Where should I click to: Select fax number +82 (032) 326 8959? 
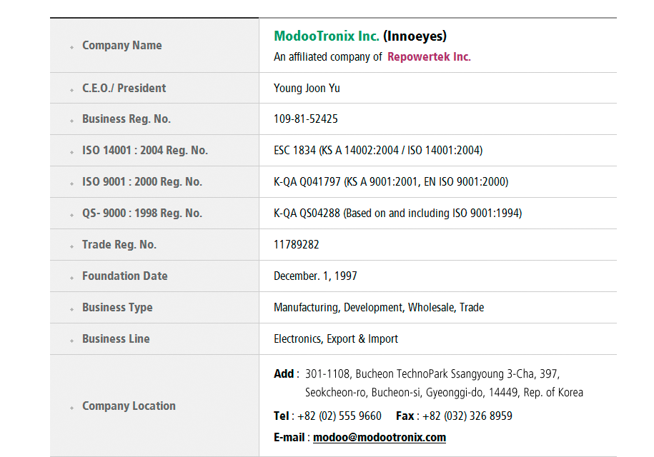[x=467, y=416]
